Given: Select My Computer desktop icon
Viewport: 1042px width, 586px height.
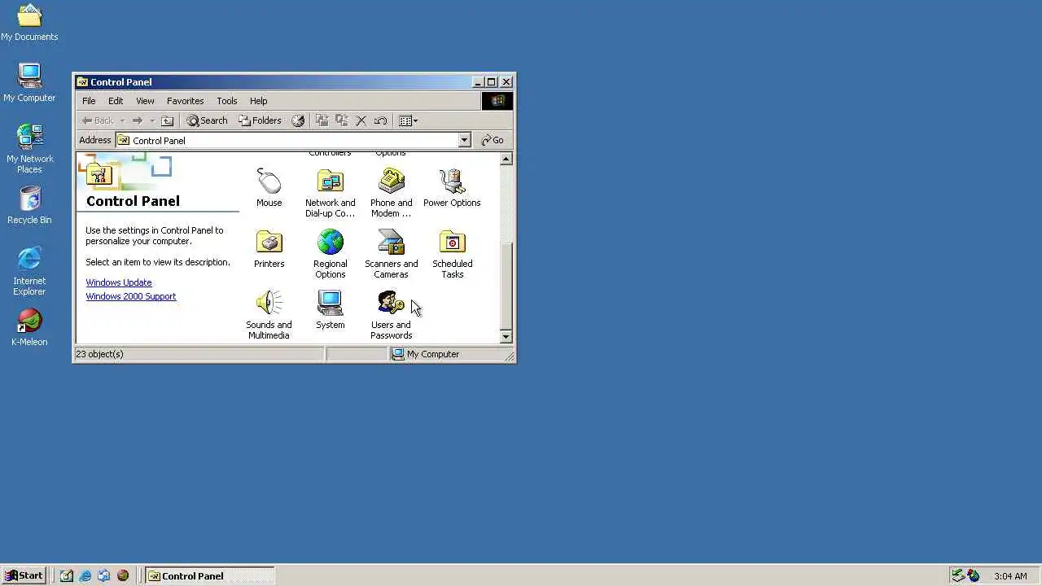Looking at the screenshot, I should [x=29, y=83].
